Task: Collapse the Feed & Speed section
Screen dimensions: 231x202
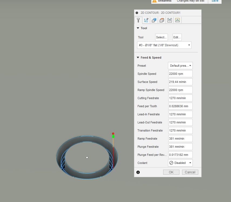Action: [x=138, y=58]
